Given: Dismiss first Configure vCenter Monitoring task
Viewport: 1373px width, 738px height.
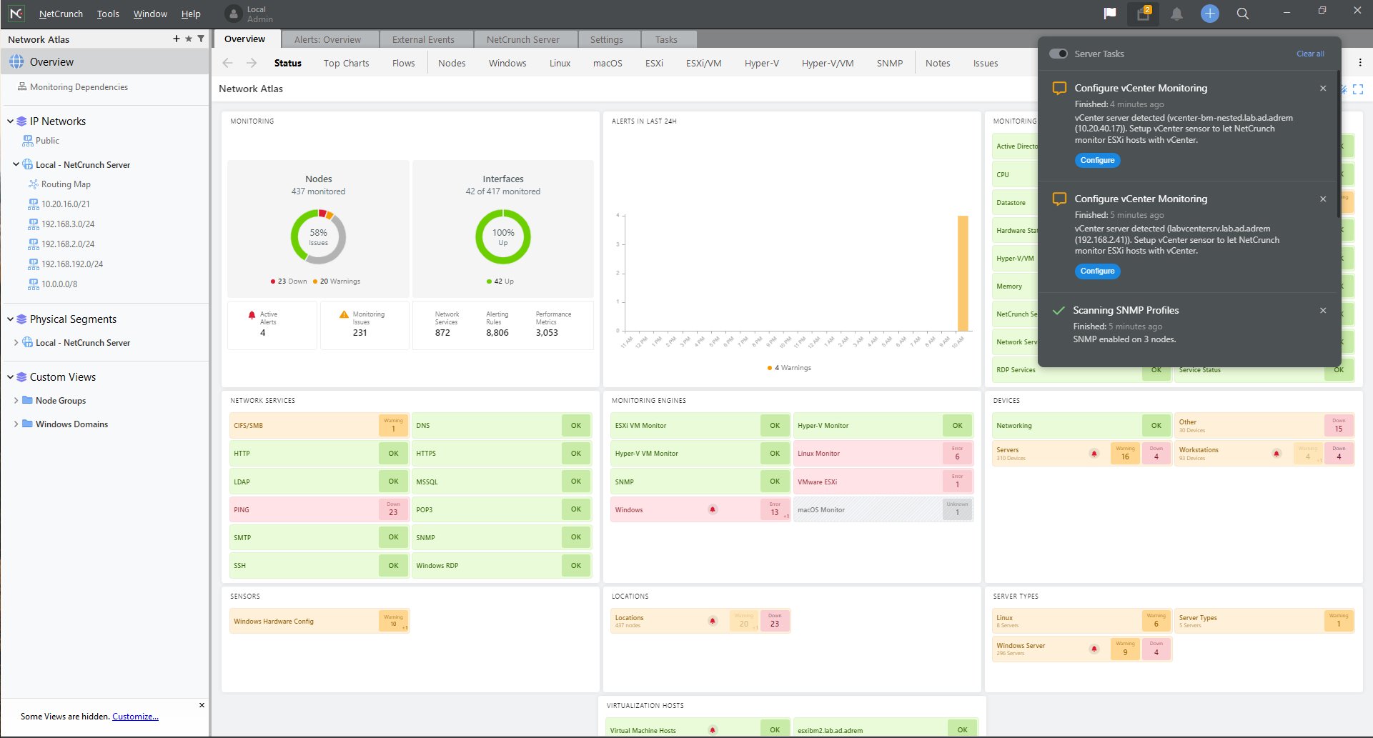Looking at the screenshot, I should (1323, 88).
